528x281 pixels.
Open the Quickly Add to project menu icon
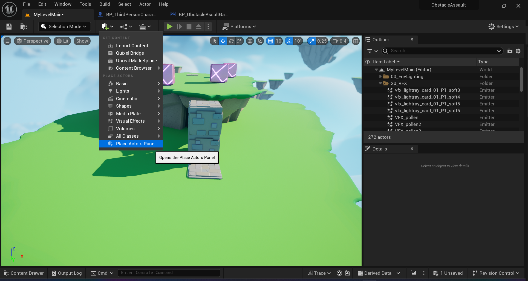(107, 26)
